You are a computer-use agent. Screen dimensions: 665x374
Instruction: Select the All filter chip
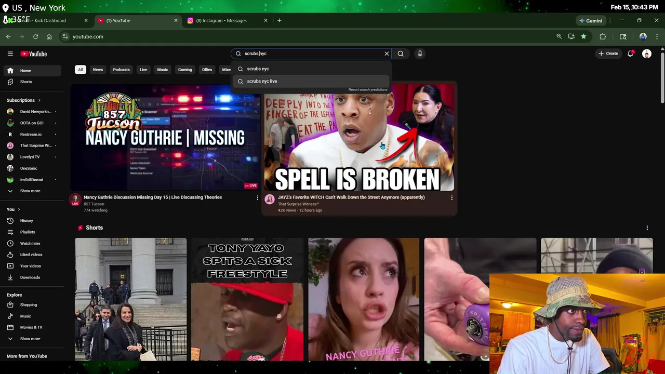pos(80,70)
